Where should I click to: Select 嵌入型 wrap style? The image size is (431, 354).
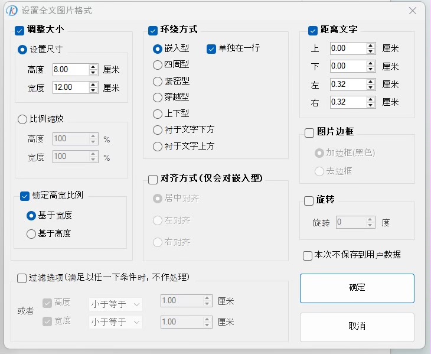point(158,49)
